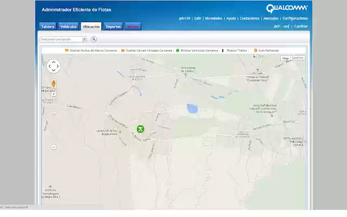
Task: Open the Vehiculos tab
Action: coord(68,27)
